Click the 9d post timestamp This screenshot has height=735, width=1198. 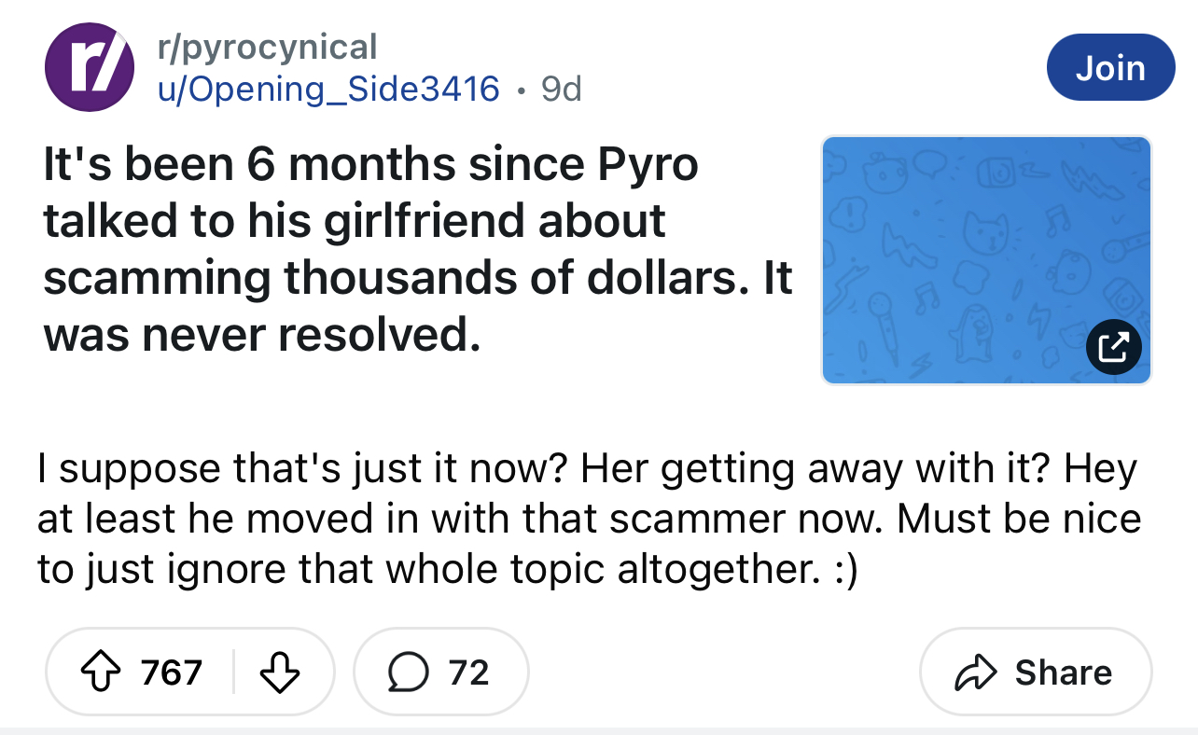tap(562, 89)
